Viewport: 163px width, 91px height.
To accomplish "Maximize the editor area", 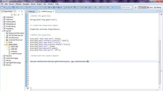I will (x=160, y=11).
